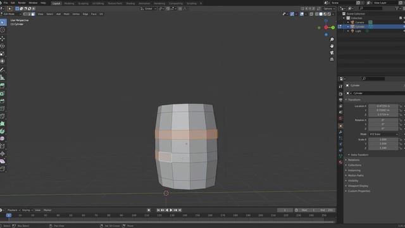Open the Output properties tab icon
This screenshot has width=405, height=228.
[x=340, y=100]
